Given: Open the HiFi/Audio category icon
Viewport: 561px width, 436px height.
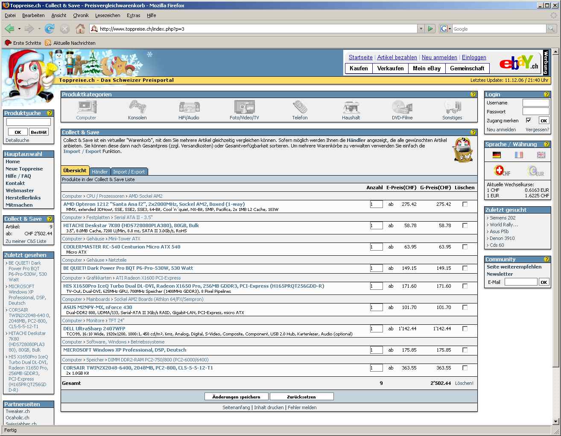Looking at the screenshot, I should 189,107.
